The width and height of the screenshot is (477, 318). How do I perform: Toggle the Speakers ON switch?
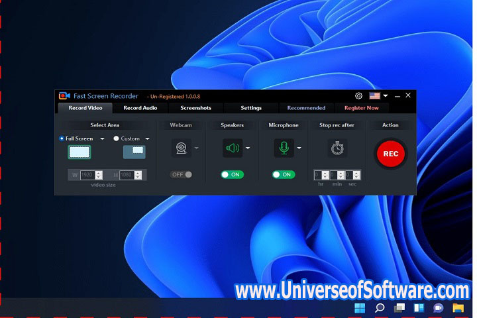[x=232, y=175]
